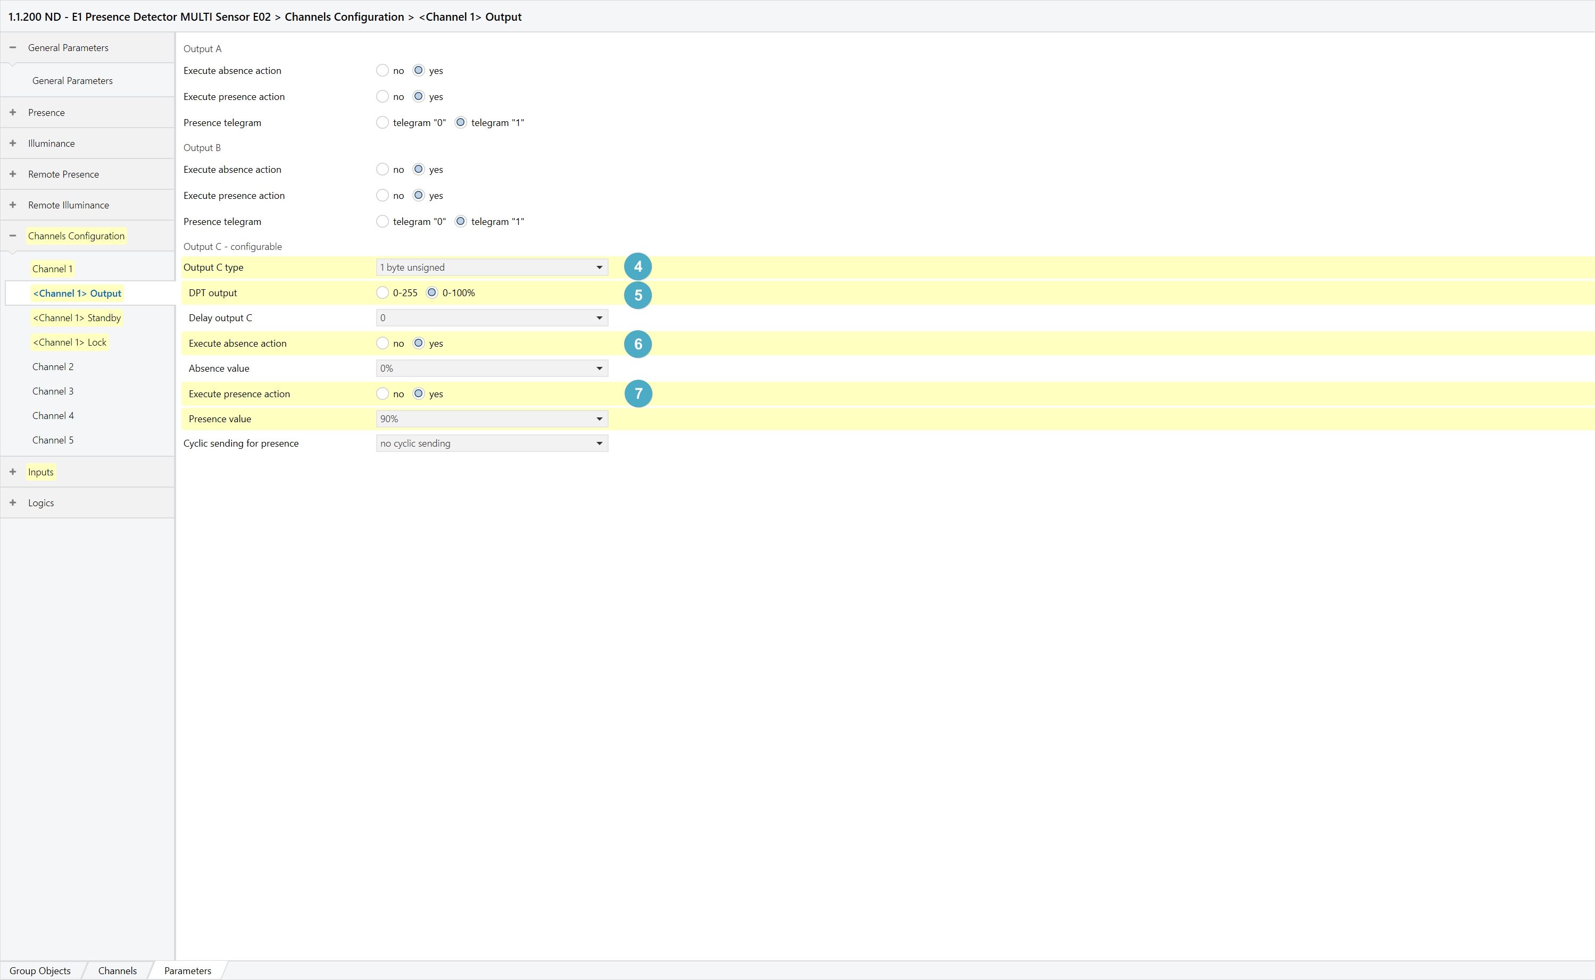Switch to the Group Objects tab
The width and height of the screenshot is (1595, 980).
pyautogui.click(x=40, y=970)
